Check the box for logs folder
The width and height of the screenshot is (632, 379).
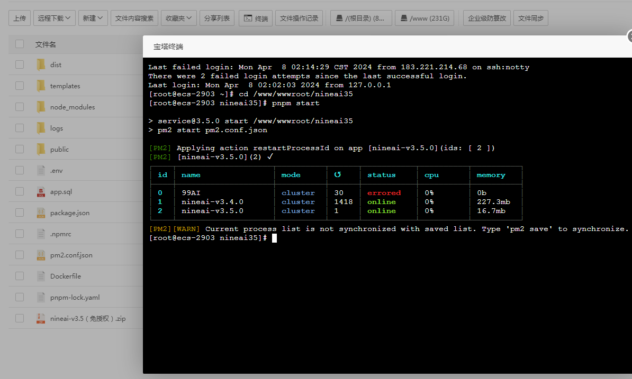(20, 128)
